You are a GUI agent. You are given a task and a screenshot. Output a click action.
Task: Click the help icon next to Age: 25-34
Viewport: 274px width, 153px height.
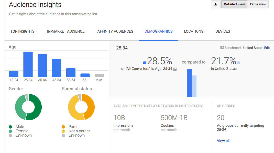175,69
